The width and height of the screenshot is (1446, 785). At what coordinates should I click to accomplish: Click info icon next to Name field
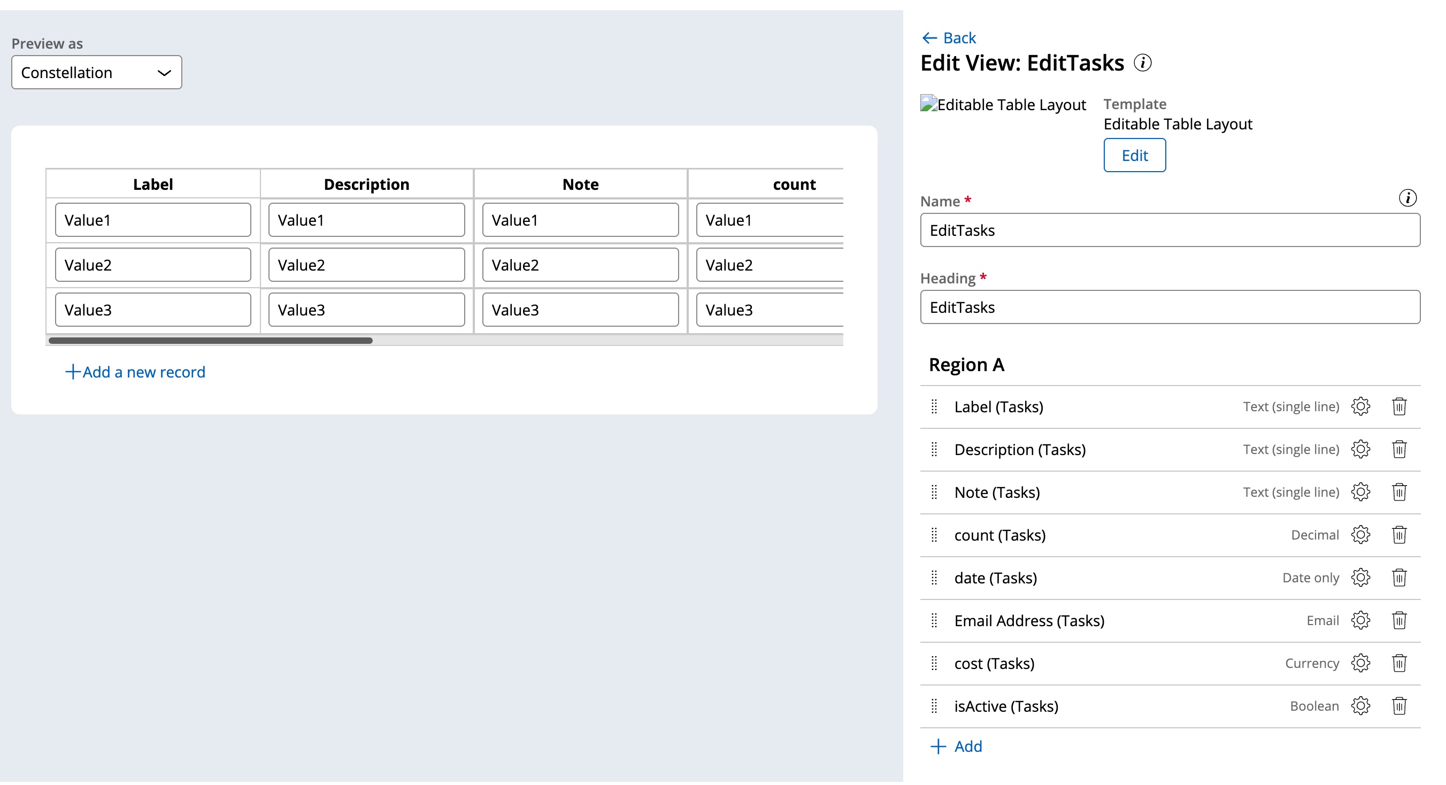coord(1407,198)
